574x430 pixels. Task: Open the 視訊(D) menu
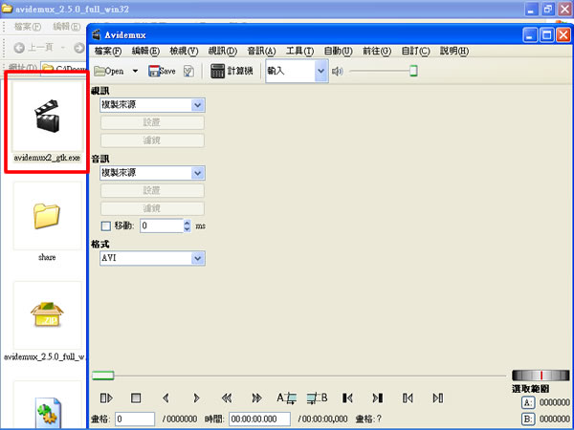(223, 51)
